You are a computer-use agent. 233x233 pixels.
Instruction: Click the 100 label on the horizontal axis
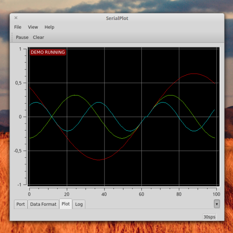pyautogui.click(x=216, y=194)
